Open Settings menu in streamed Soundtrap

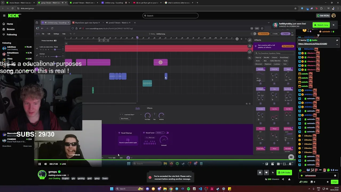(56, 34)
